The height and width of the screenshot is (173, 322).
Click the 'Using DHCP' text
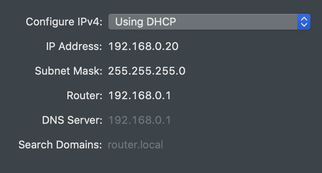[145, 22]
